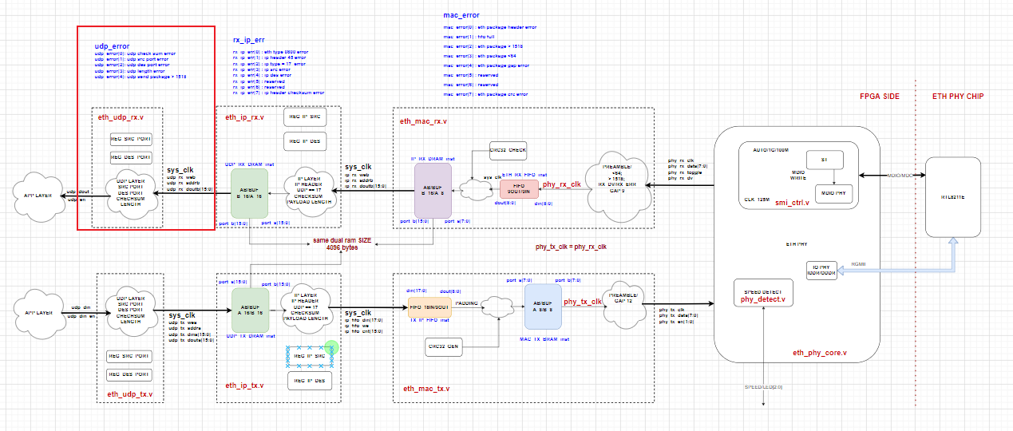Select the MDIO/MDC arrow label

tap(900, 175)
